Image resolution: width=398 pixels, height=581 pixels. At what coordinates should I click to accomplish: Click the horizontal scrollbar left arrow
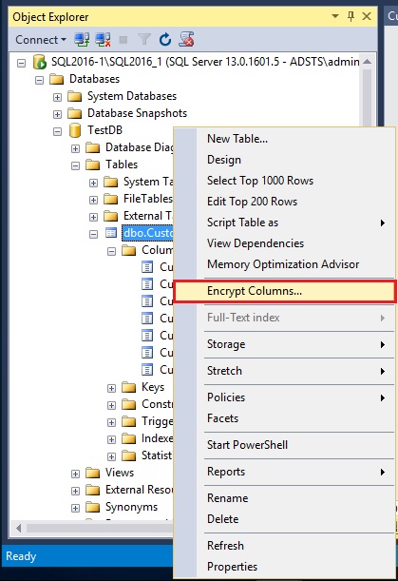click(18, 528)
